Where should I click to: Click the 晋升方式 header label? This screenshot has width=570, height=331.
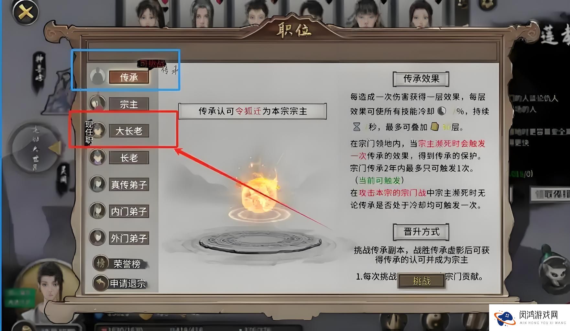tap(421, 232)
